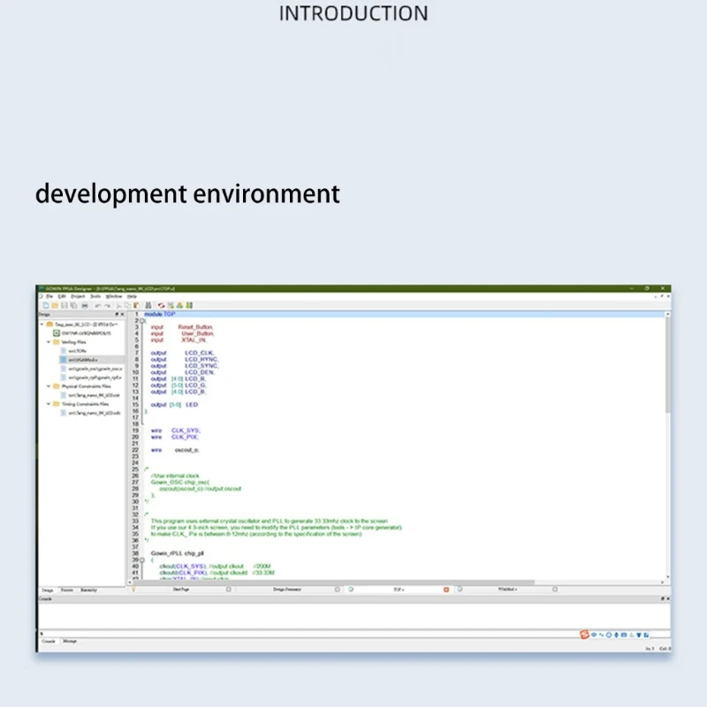Image resolution: width=707 pixels, height=707 pixels.
Task: Click the editor vertical scrollbar thumb
Action: point(668,364)
